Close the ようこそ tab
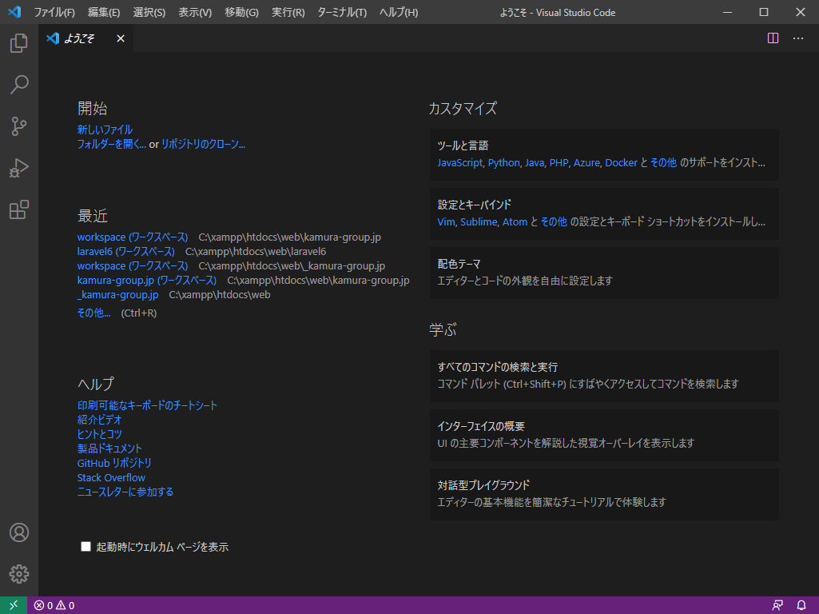This screenshot has width=819, height=614. tap(121, 38)
